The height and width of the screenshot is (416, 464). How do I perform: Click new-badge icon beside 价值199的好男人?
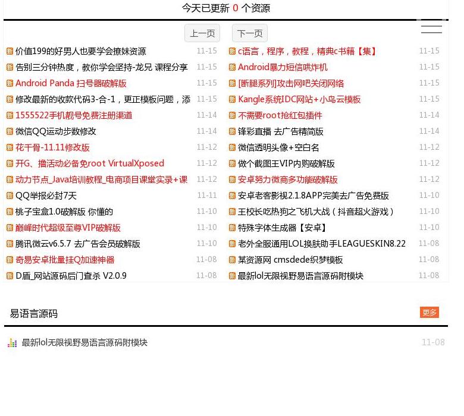pyautogui.click(x=10, y=52)
